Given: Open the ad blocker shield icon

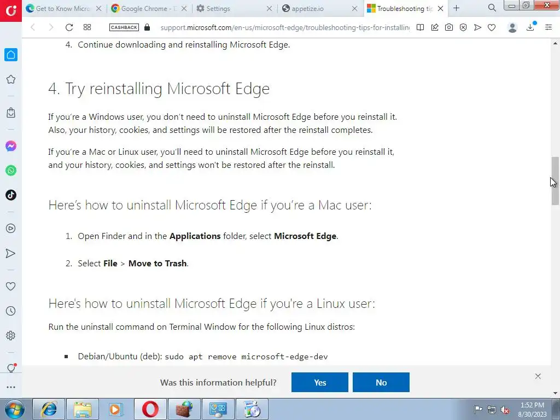Looking at the screenshot, I should tap(463, 27).
